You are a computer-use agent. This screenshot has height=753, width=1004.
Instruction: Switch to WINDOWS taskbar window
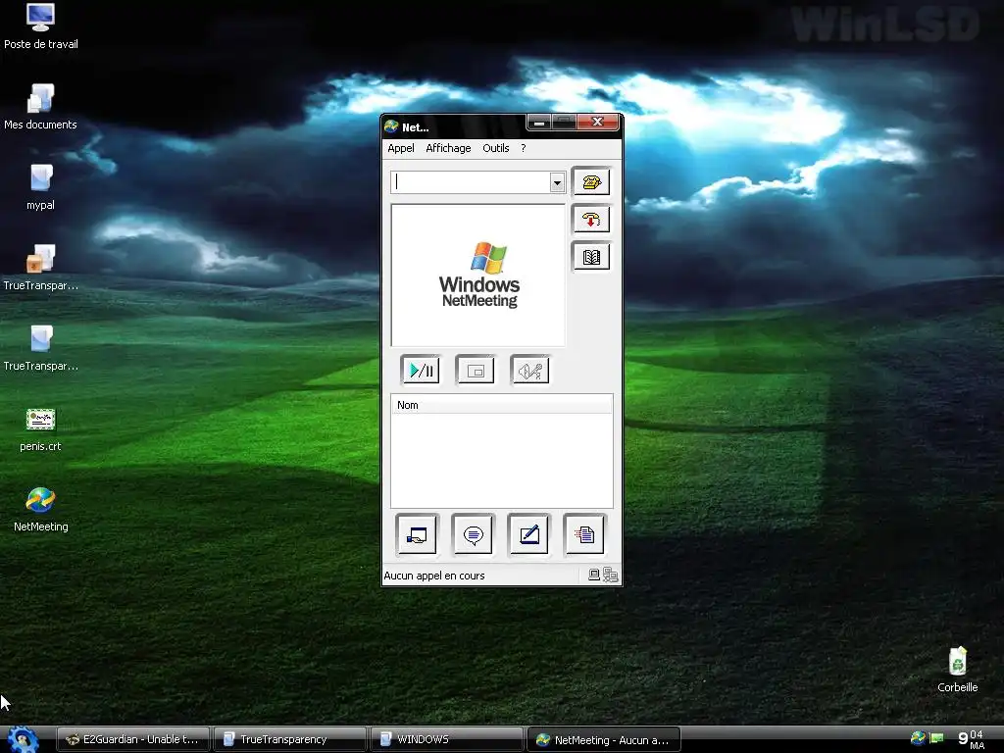pyautogui.click(x=447, y=739)
